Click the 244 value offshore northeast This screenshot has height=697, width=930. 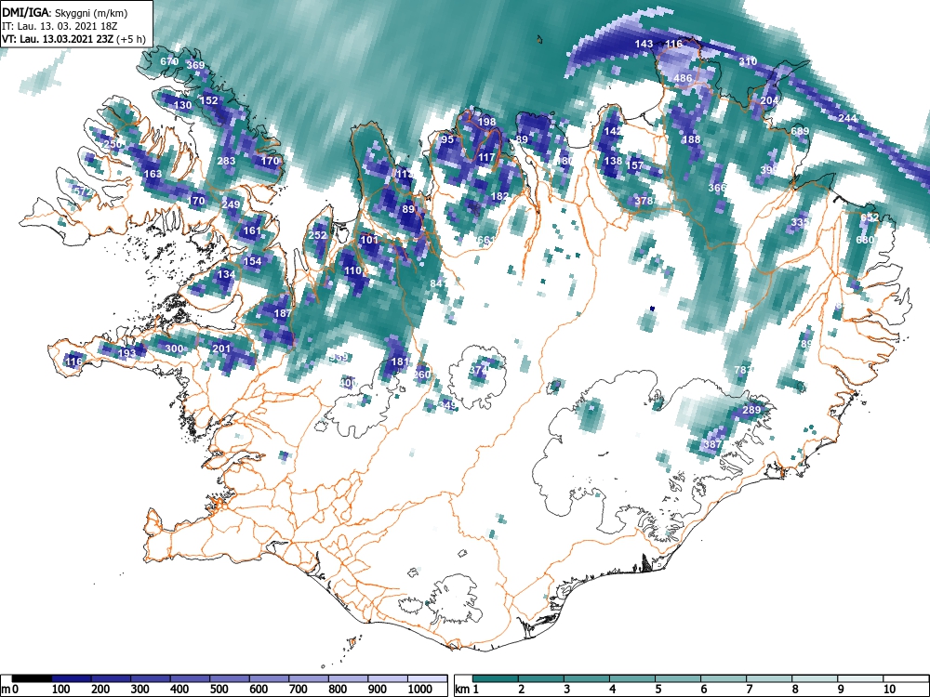click(x=847, y=118)
